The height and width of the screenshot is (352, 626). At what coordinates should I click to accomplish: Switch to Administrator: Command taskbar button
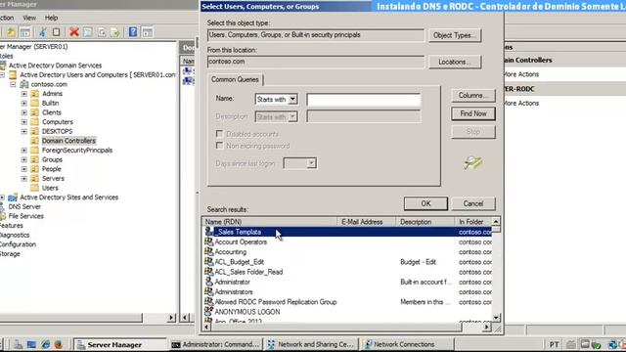point(215,344)
